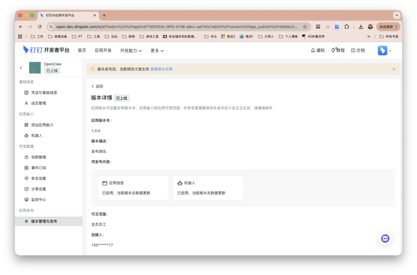Switch to the 首页 nav item
Image resolution: width=417 pixels, height=275 pixels.
pyautogui.click(x=82, y=50)
